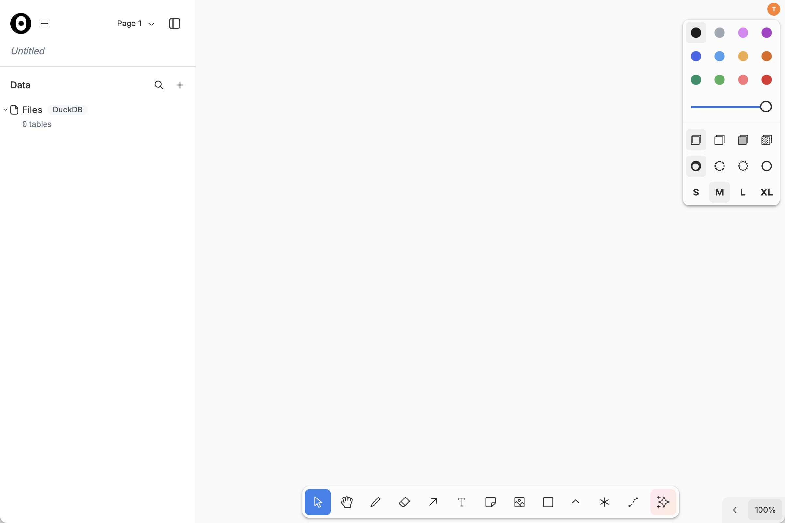Image resolution: width=785 pixels, height=523 pixels.
Task: Select the image asset tool
Action: pyautogui.click(x=519, y=502)
